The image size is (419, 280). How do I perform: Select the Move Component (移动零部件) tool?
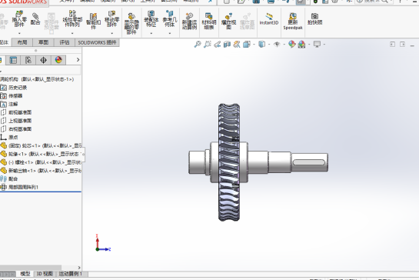click(111, 18)
